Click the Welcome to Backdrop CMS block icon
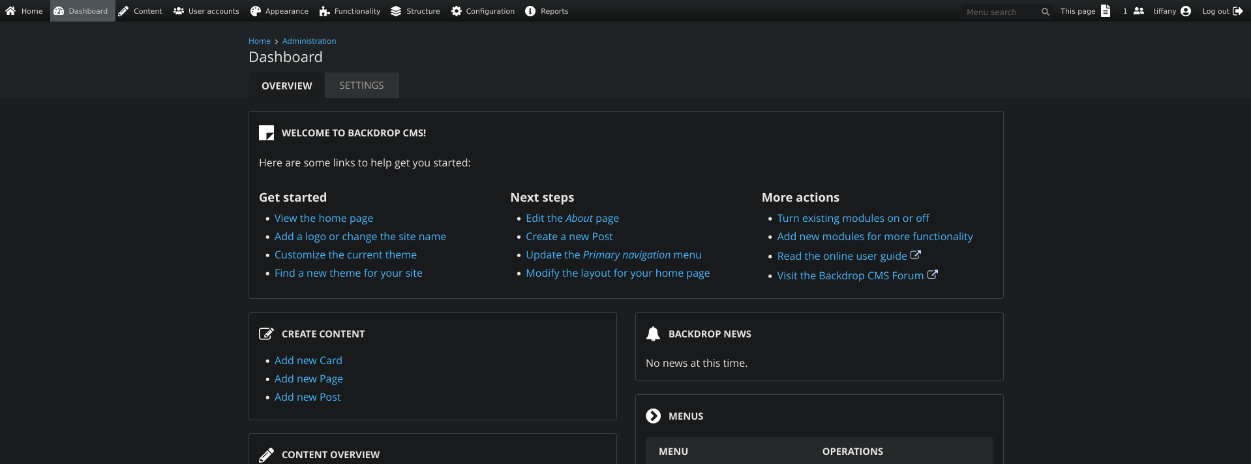Viewport: 1251px width, 464px height. (x=266, y=133)
